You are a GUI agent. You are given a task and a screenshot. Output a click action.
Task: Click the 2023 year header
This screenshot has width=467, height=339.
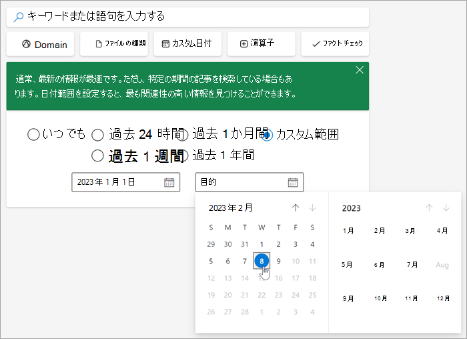(351, 208)
